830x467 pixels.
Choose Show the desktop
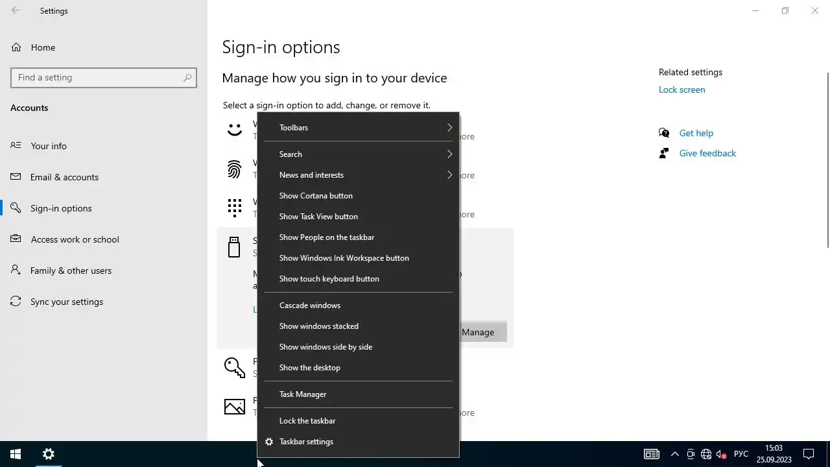pos(358,368)
